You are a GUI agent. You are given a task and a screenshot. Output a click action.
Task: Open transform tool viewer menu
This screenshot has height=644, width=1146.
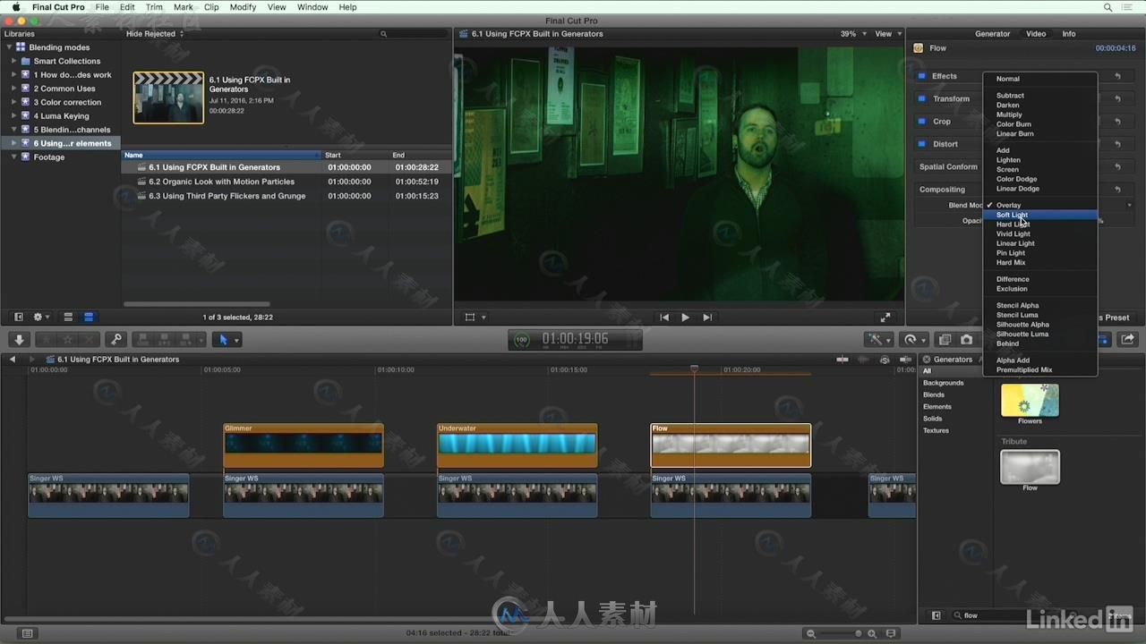pyautogui.click(x=475, y=318)
